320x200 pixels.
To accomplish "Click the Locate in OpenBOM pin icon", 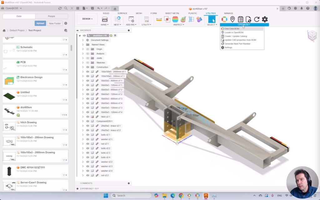I will pos(232,19).
